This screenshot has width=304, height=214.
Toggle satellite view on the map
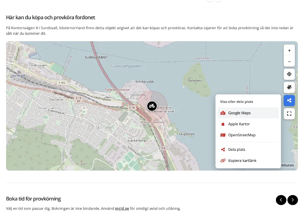tap(289, 87)
